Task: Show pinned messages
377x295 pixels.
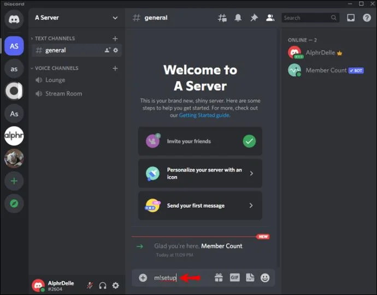Action: [254, 18]
